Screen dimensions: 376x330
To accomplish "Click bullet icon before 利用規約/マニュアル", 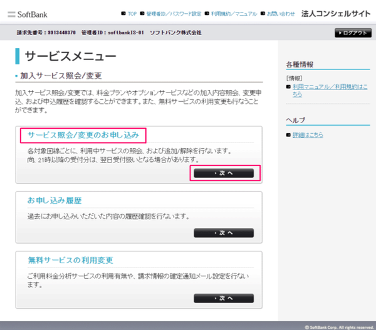I will tap(207, 13).
